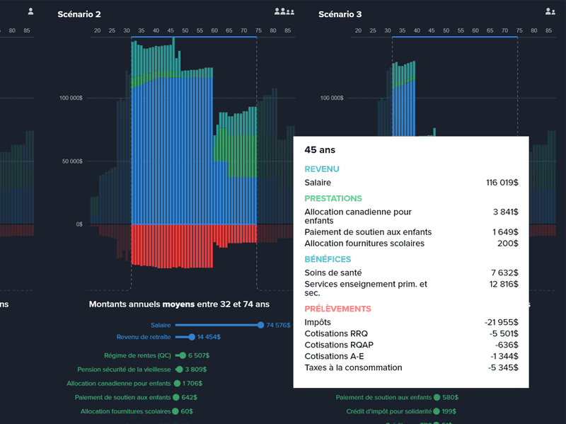The height and width of the screenshot is (424, 566).
Task: Select the Scénario 2 header
Action: tap(79, 13)
